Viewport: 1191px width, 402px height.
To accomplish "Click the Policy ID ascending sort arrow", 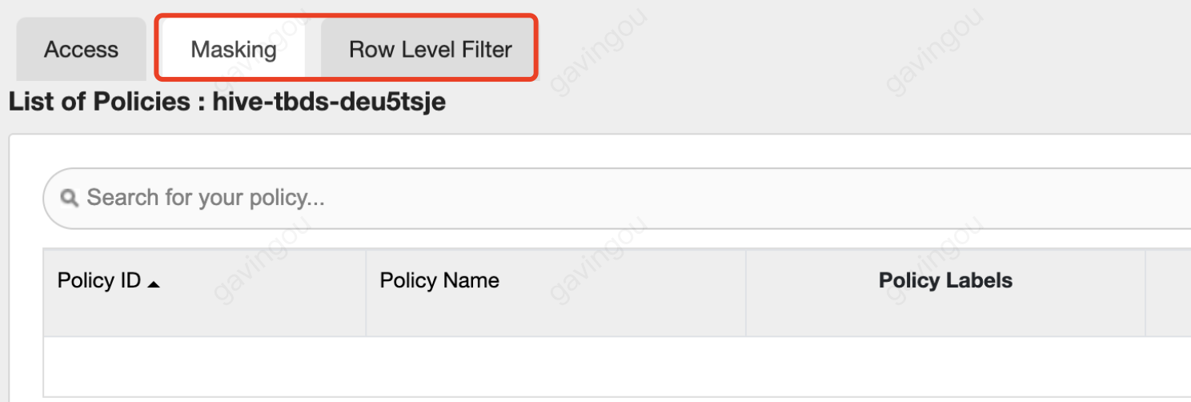I will click(154, 283).
